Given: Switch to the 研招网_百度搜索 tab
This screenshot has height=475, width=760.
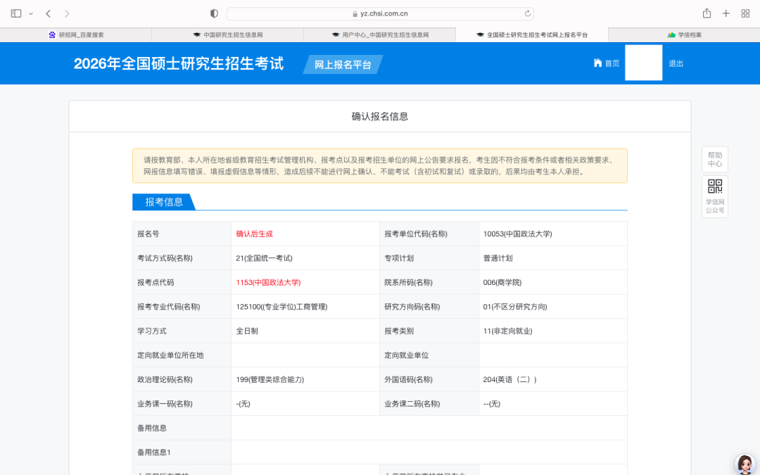Looking at the screenshot, I should (76, 34).
